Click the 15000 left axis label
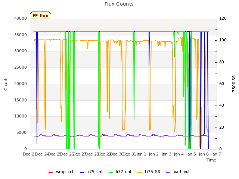The height and width of the screenshot is (179, 239). pyautogui.click(x=21, y=100)
